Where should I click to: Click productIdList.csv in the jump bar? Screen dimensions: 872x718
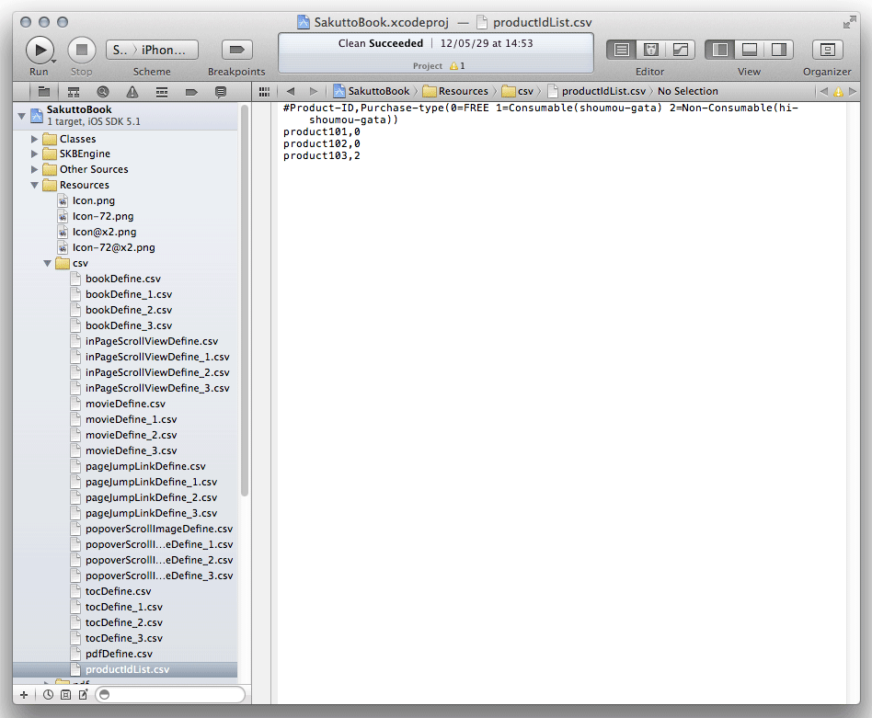[597, 91]
